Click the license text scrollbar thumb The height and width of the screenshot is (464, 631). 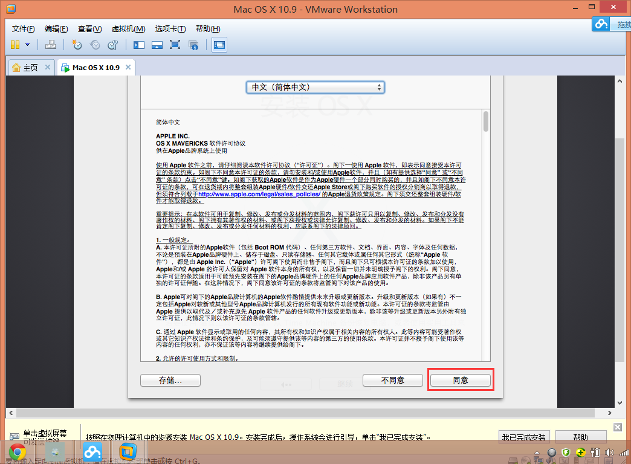click(486, 121)
